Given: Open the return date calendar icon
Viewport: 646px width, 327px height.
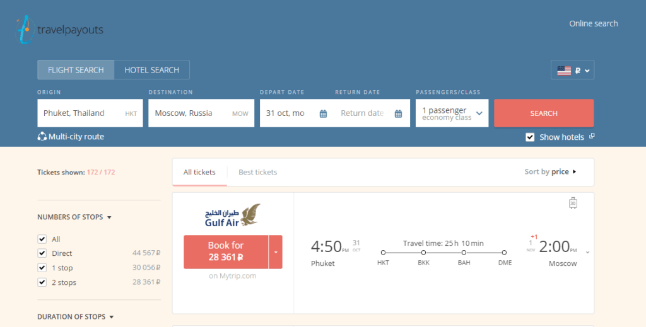Looking at the screenshot, I should 398,113.
